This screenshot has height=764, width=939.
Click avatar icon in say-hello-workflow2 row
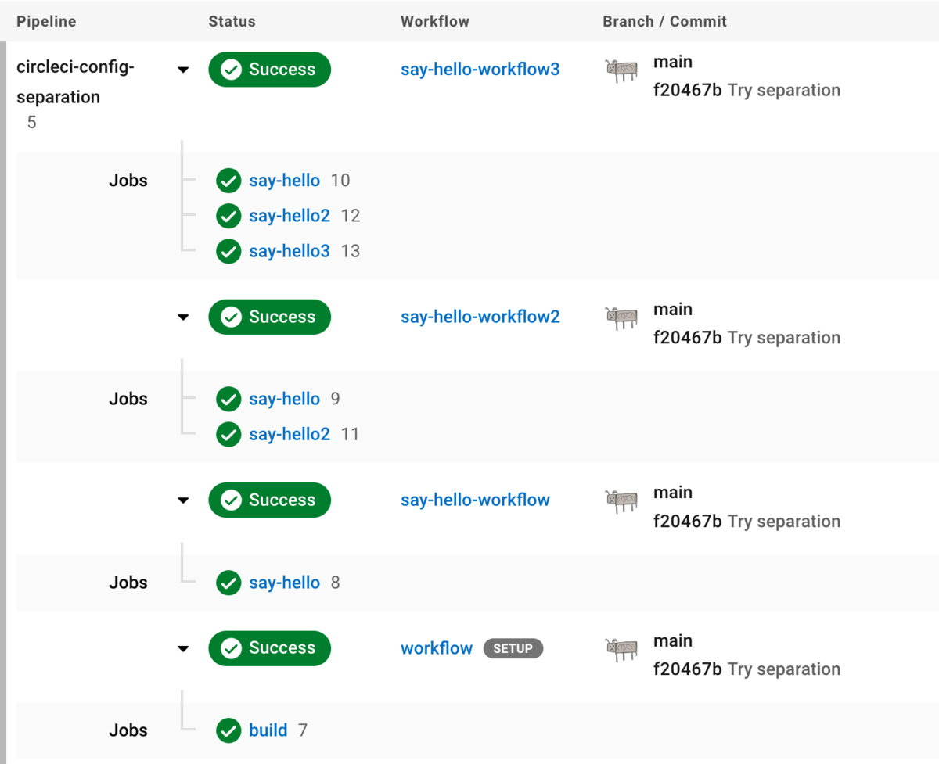click(x=622, y=317)
